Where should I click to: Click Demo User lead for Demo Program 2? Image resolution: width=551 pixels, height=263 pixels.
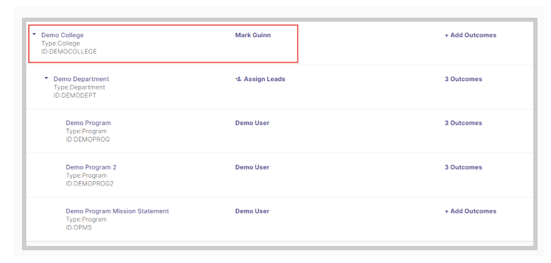pos(253,167)
